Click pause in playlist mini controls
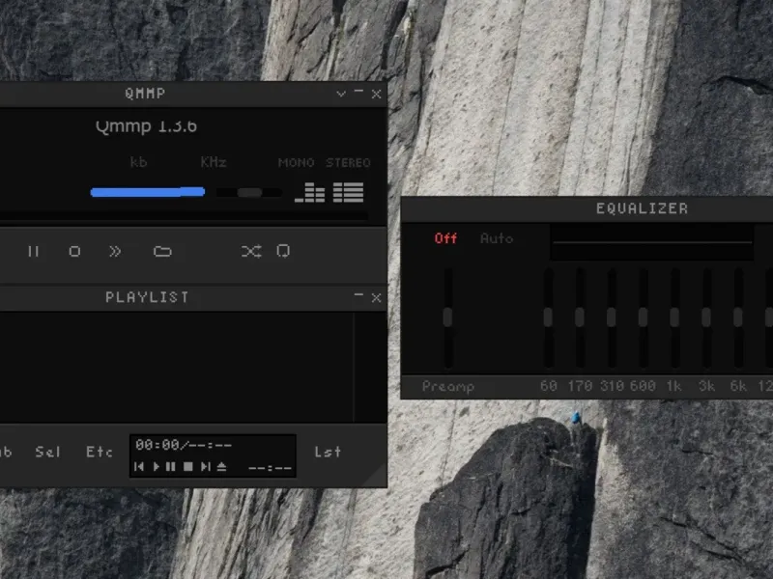 [x=171, y=466]
